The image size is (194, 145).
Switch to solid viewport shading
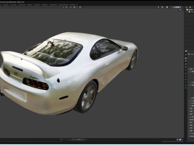[x=176, y=7]
